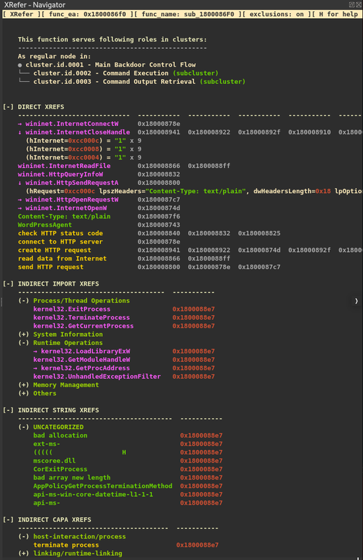Select cluster.id.0001 Main Backdoor Control Flow

[111, 64]
